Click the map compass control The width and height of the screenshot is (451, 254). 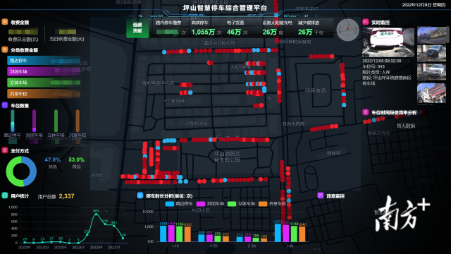pyautogui.click(x=347, y=30)
